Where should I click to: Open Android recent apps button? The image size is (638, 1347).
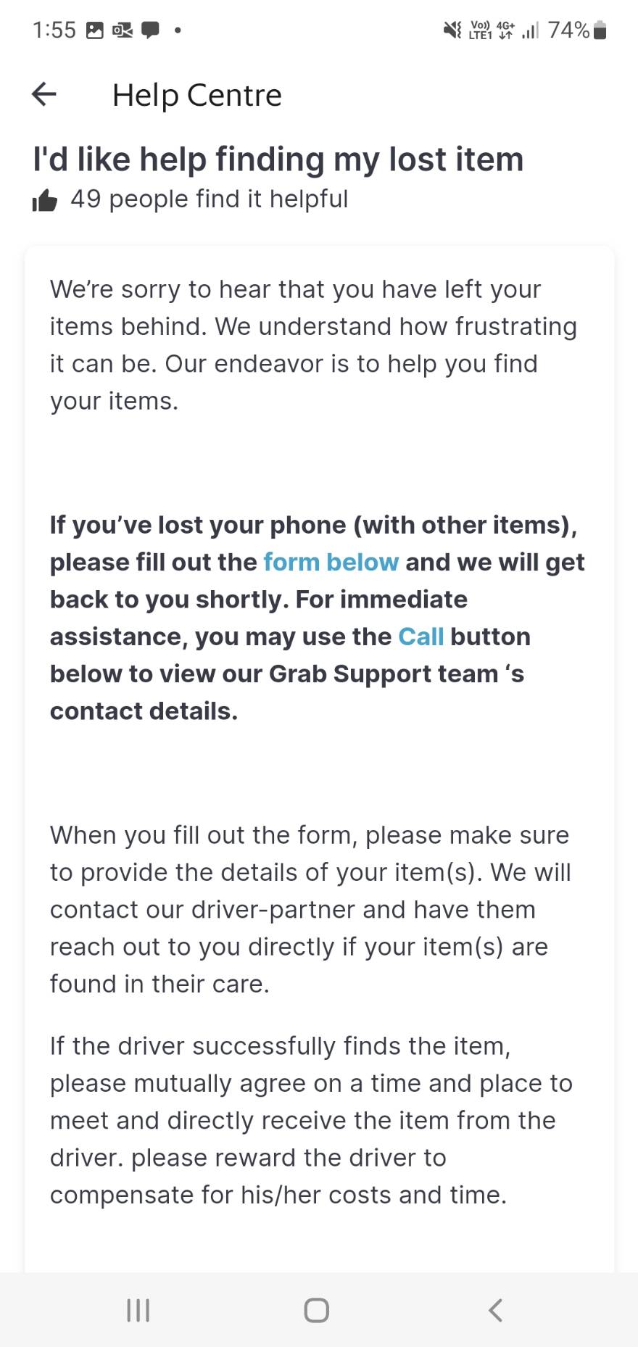point(138,1310)
